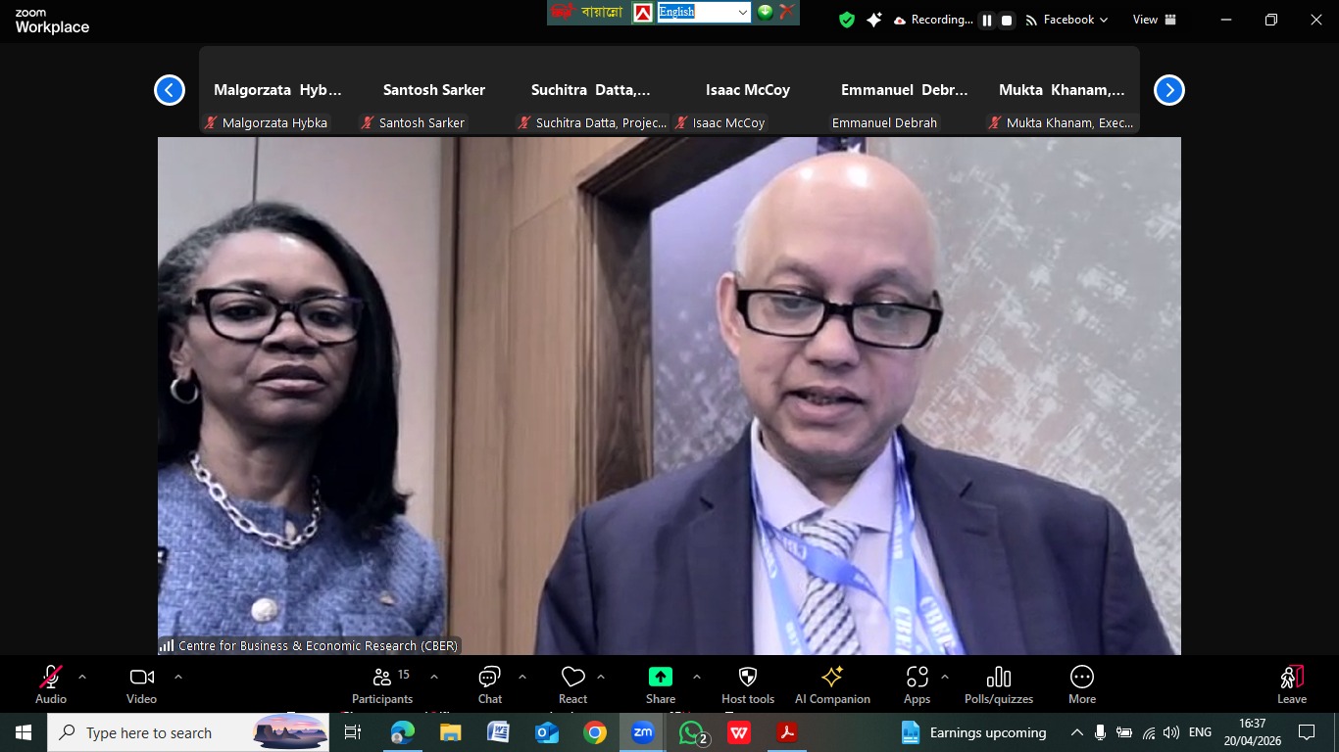Open Host tools shield icon

[747, 684]
